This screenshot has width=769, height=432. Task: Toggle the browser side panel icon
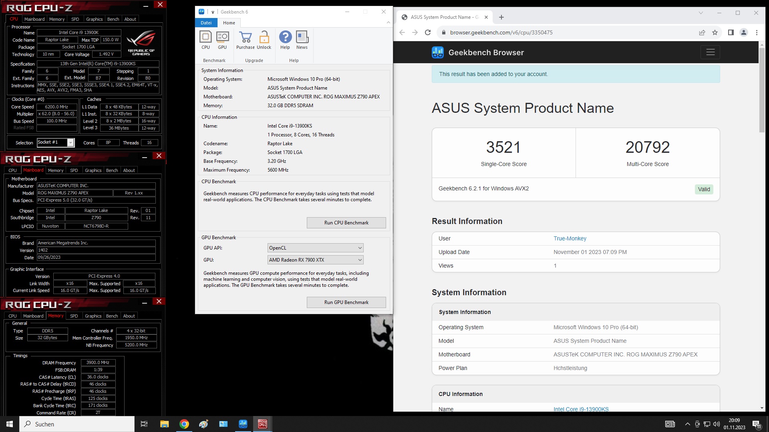click(x=731, y=32)
